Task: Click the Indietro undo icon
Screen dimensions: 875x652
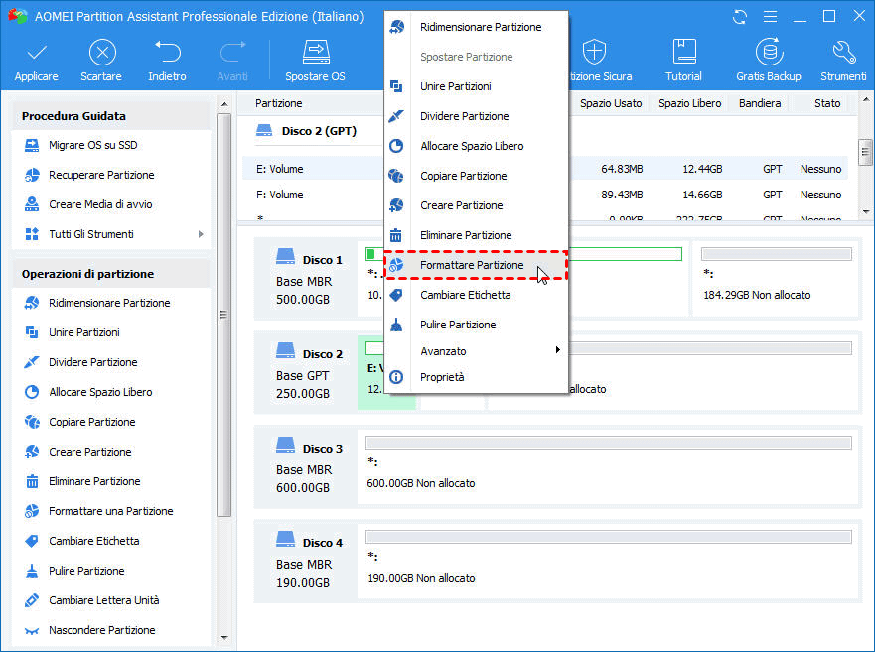Action: [167, 60]
